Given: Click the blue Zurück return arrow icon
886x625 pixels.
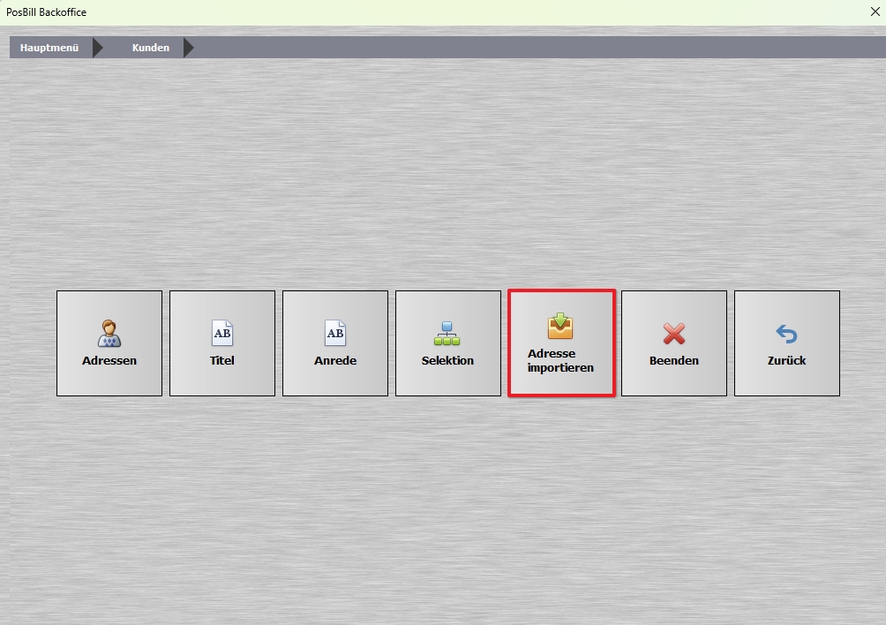Looking at the screenshot, I should 786,334.
